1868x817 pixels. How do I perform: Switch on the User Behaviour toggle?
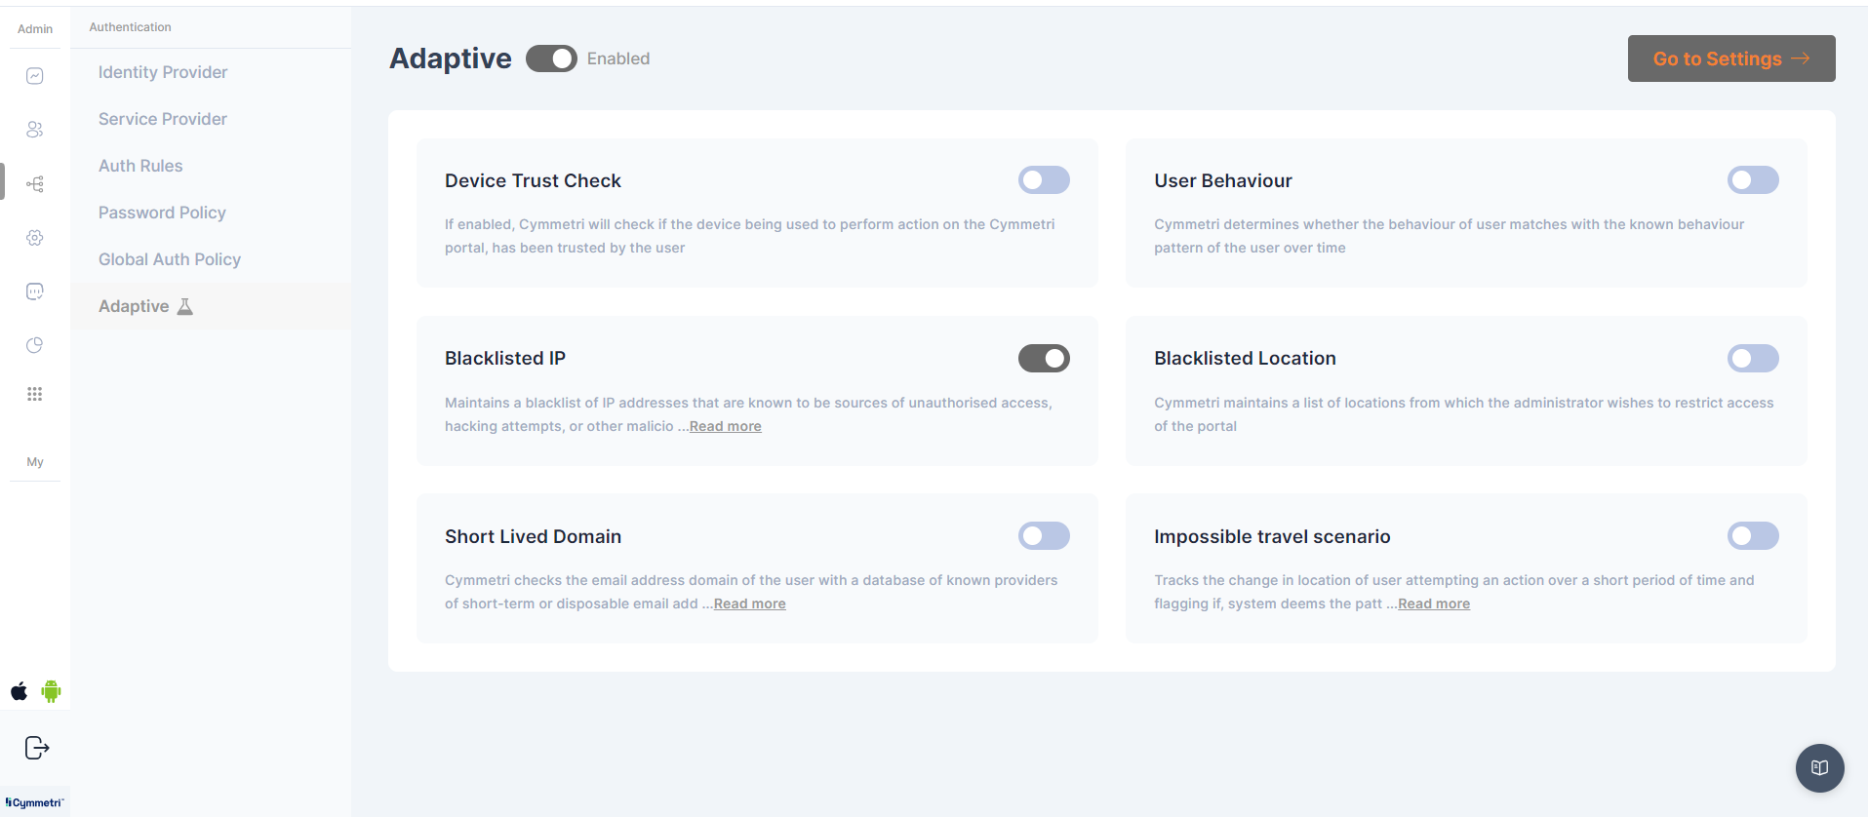click(1753, 180)
